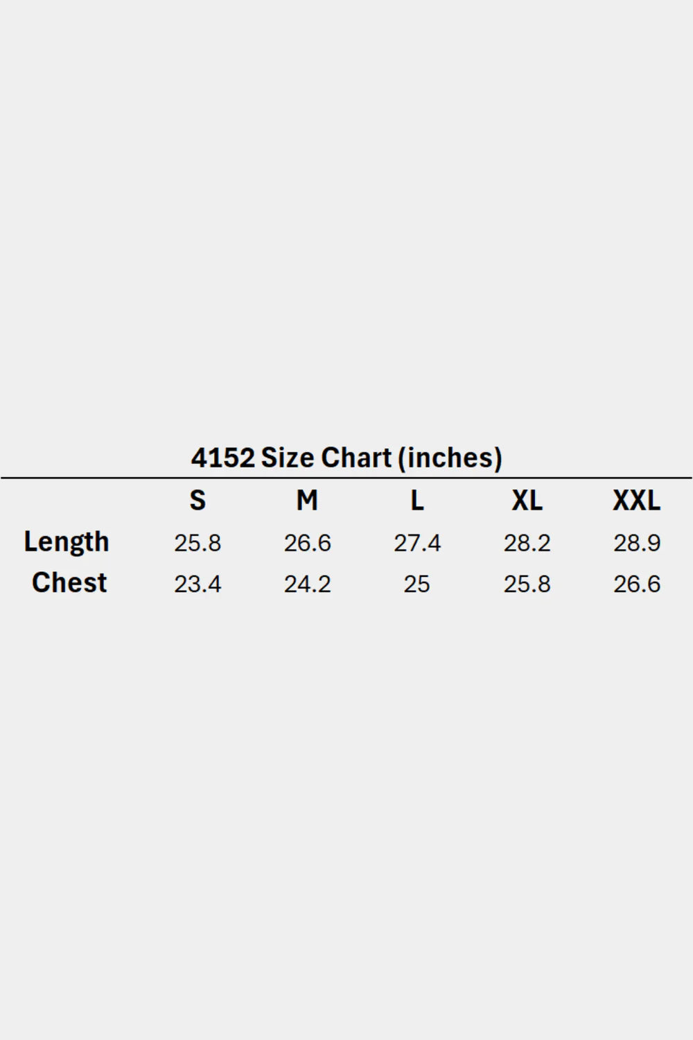The width and height of the screenshot is (693, 1040).
Task: Click the "(inches)" unit text in the title
Action: pos(450,458)
